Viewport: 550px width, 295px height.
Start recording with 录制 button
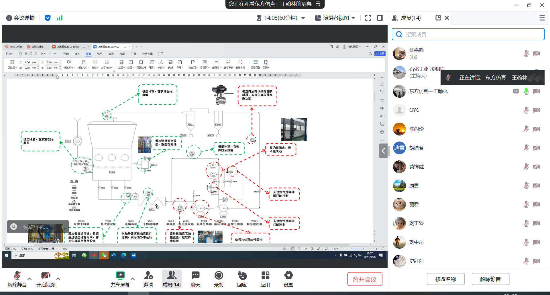(x=219, y=279)
